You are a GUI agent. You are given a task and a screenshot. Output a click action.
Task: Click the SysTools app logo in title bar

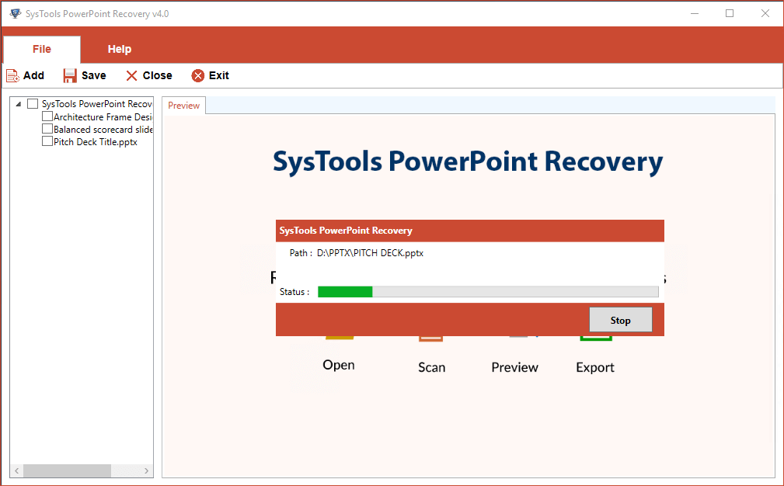(16, 13)
